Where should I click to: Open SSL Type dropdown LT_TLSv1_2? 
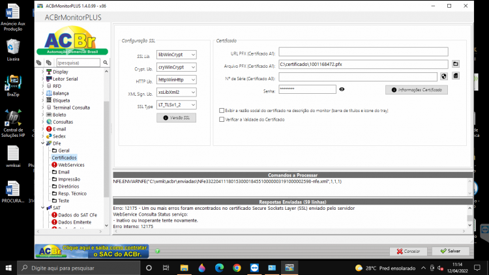coord(177,105)
